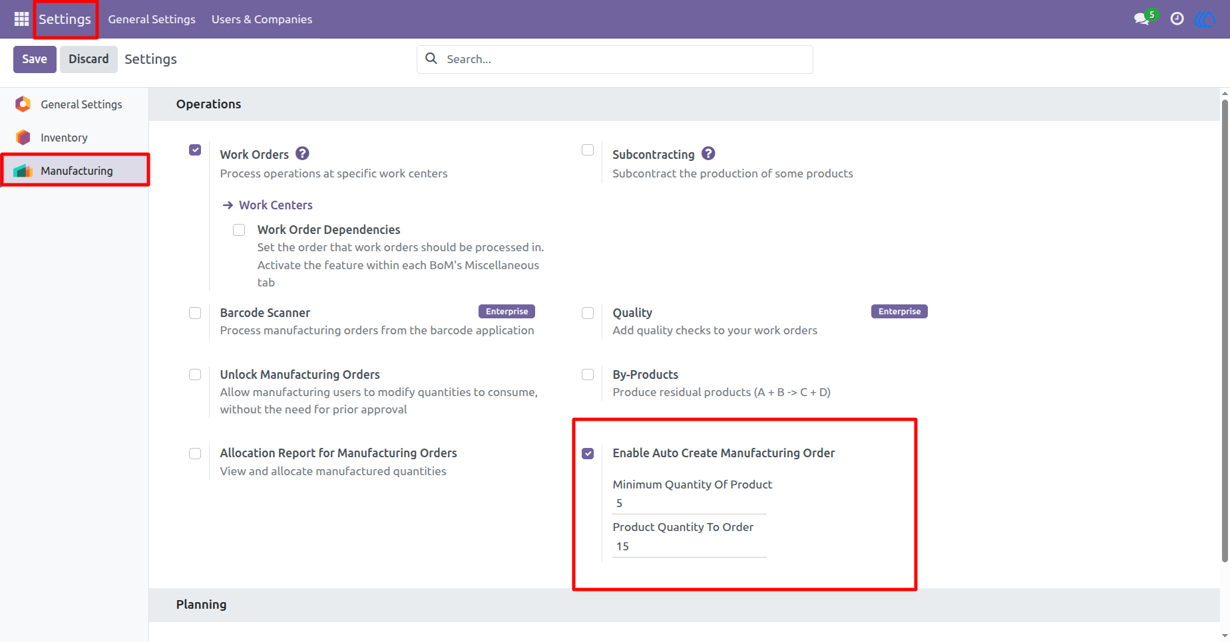Click the General Settings hexagon icon
This screenshot has width=1230, height=642.
23,104
